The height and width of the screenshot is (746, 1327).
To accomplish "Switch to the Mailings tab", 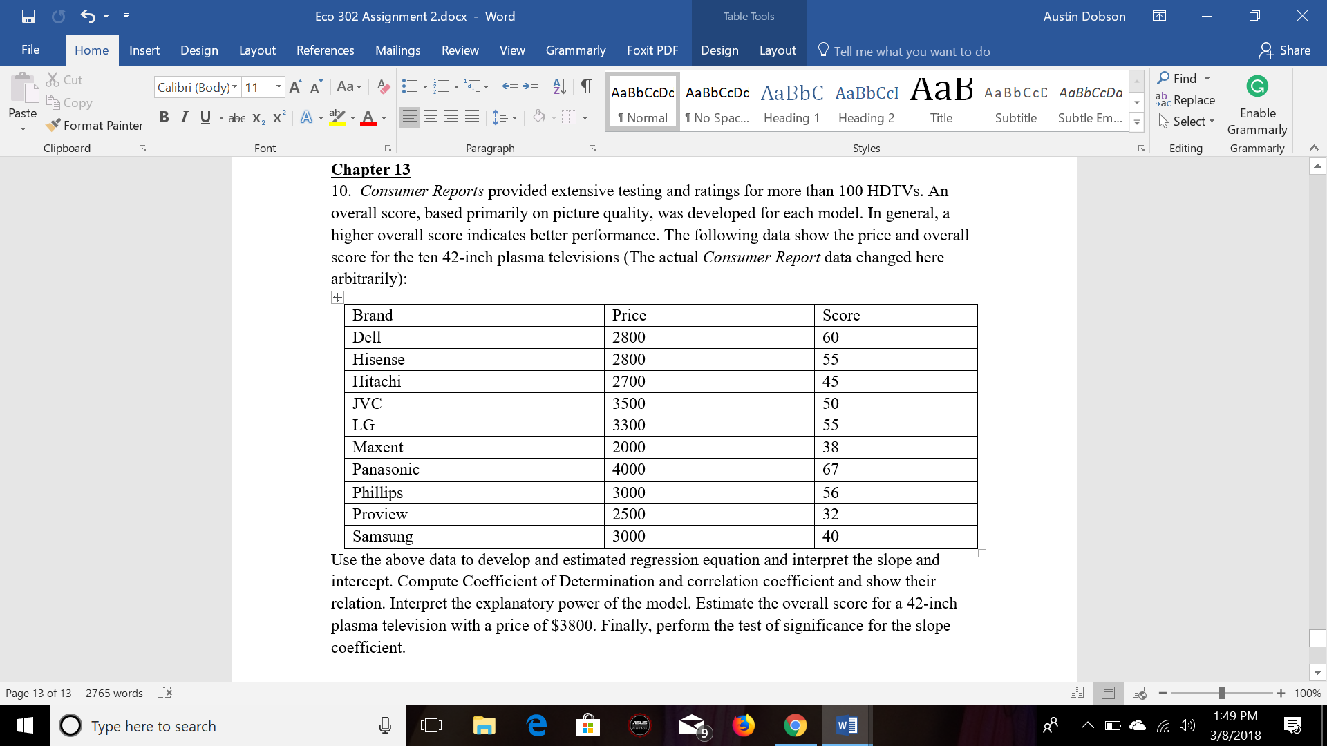I will point(397,50).
